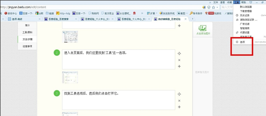The image size is (266, 116).
Task: Click the 截图 screenshot tool
Action: 181,13
